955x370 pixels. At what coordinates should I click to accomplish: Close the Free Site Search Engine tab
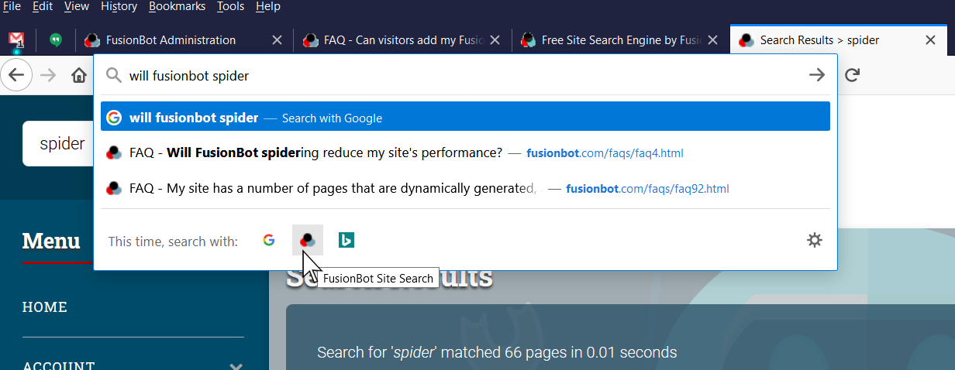714,40
